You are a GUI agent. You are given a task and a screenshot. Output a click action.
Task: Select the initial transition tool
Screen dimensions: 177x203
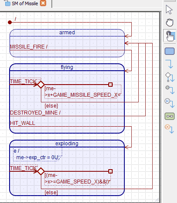170,90
